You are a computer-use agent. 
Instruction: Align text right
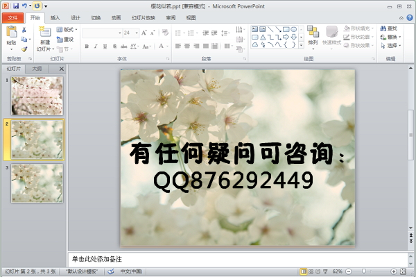pyautogui.click(x=196, y=47)
